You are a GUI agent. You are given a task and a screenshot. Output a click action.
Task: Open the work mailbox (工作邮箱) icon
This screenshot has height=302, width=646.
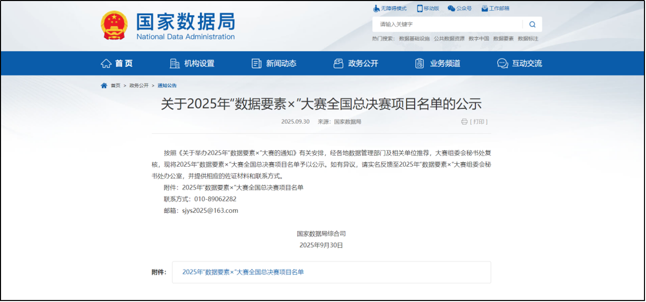coord(485,9)
